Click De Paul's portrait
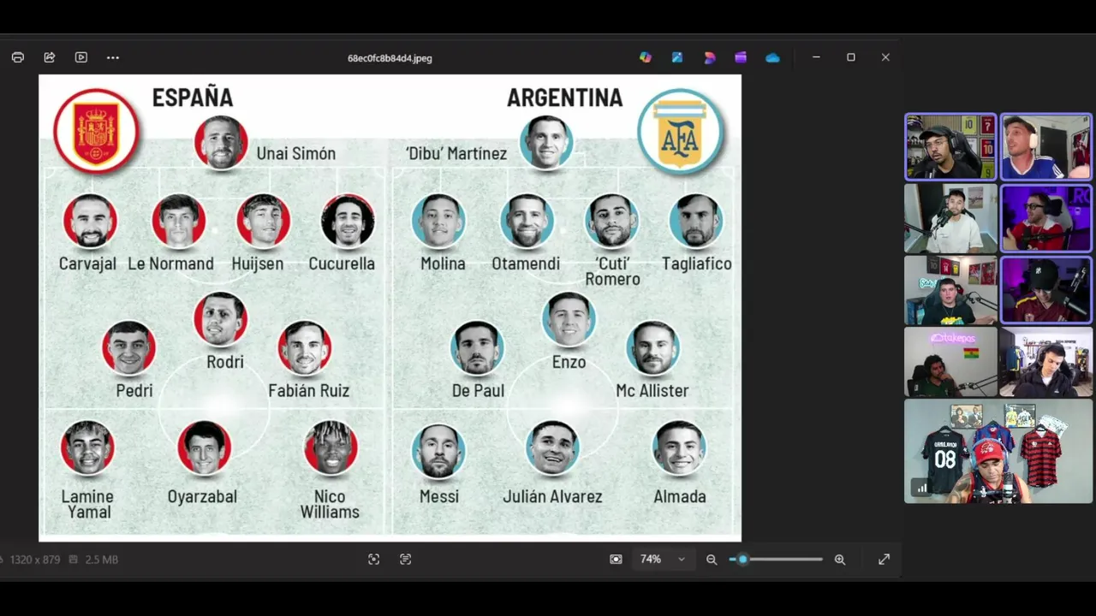This screenshot has width=1096, height=616. [478, 347]
